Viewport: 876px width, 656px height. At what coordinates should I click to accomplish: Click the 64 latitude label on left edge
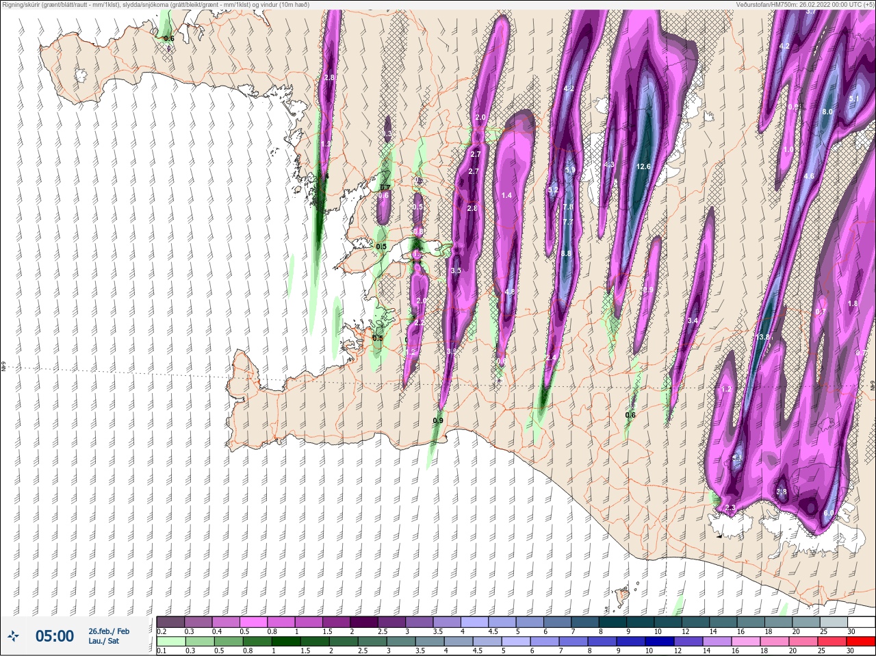(x=3, y=368)
